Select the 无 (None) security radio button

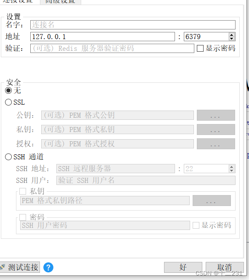tap(8, 90)
